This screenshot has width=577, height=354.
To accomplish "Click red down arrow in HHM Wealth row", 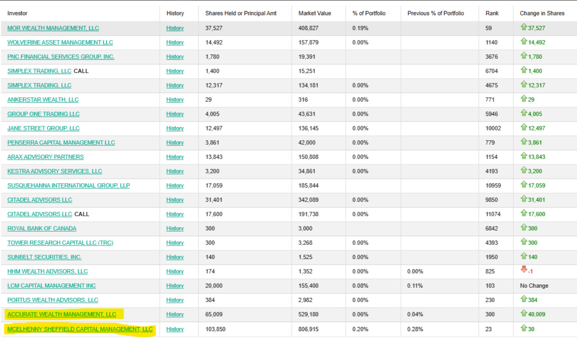I will (523, 269).
